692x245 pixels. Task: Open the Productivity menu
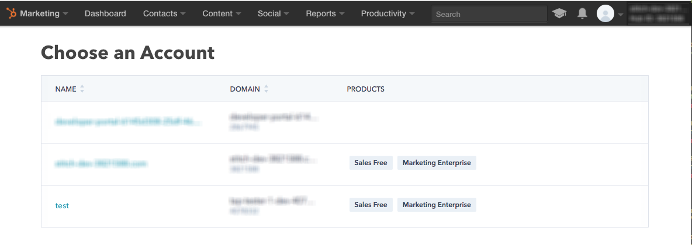387,13
